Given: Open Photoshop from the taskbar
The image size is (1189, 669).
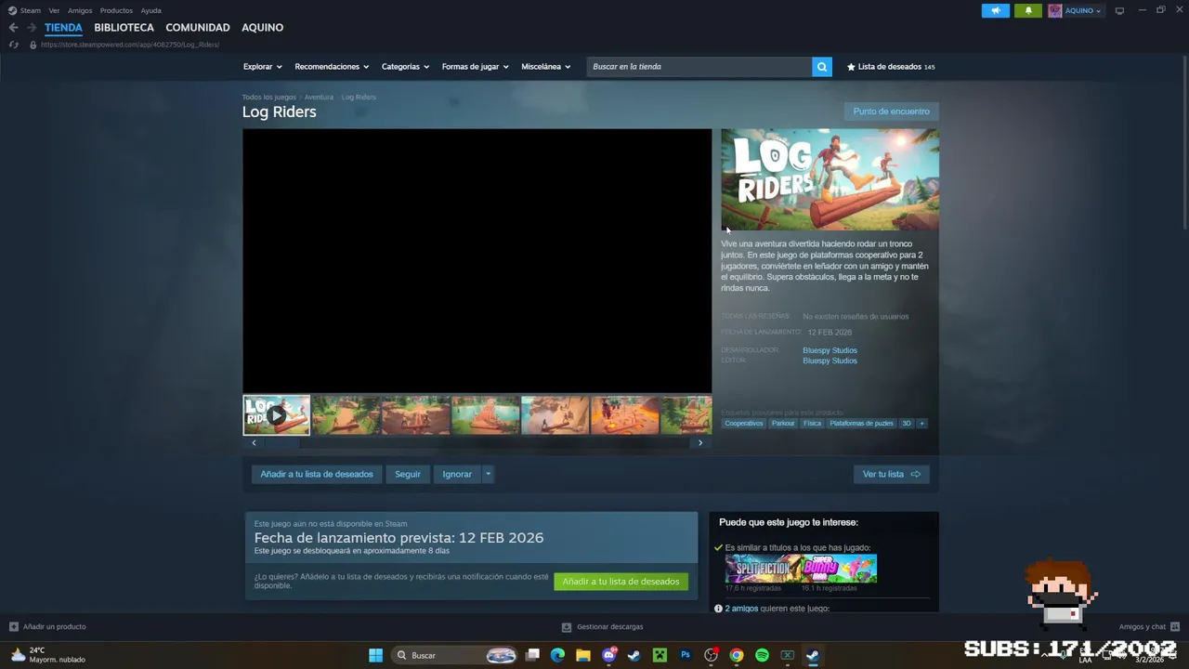Looking at the screenshot, I should [686, 655].
